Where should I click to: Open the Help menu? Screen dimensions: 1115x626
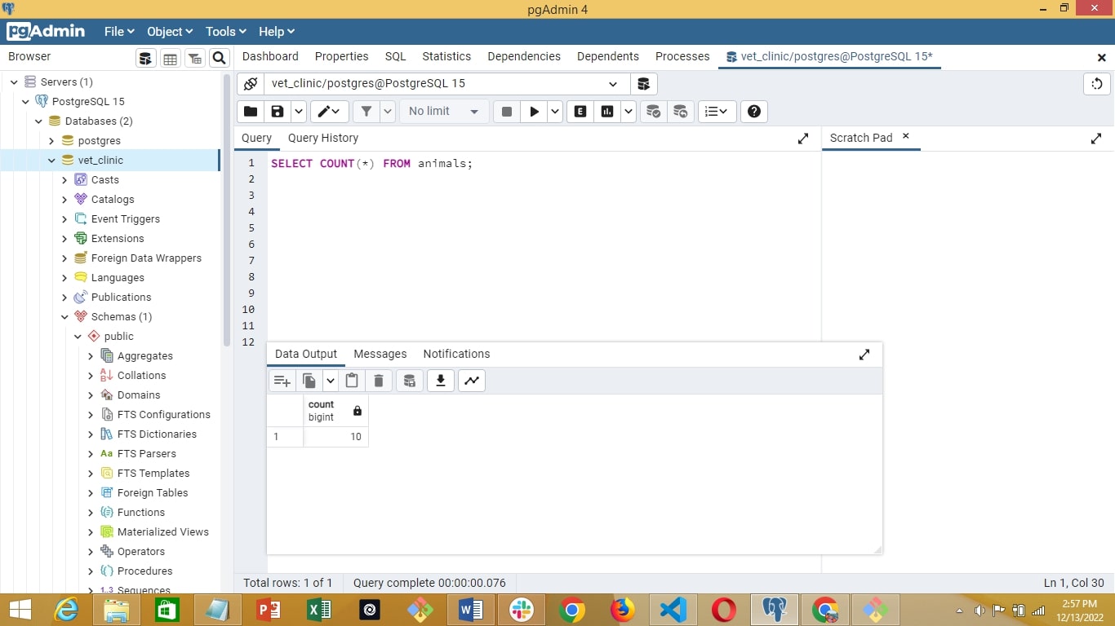[277, 32]
